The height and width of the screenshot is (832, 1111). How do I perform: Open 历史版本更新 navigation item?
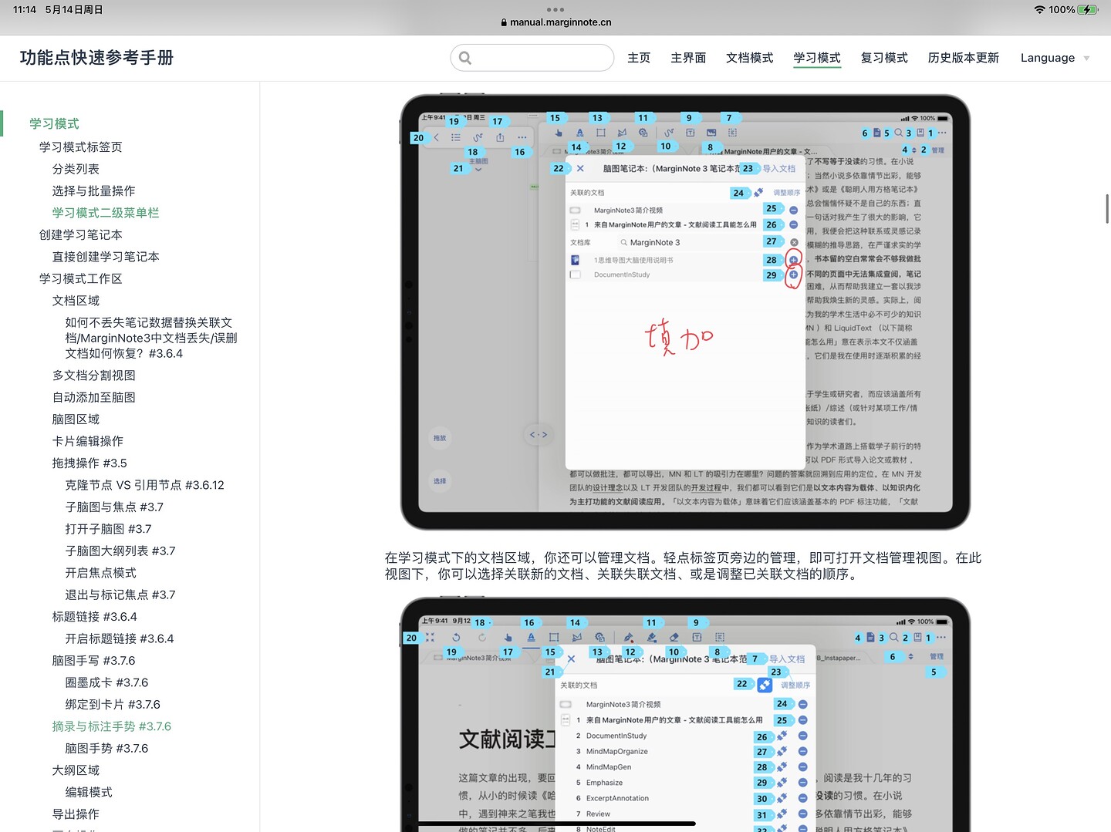click(964, 58)
